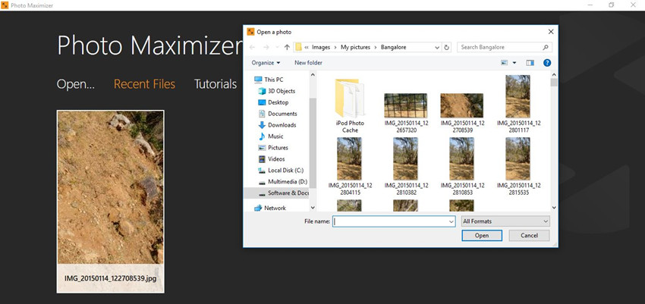Click New folder in the toolbar

coord(308,63)
